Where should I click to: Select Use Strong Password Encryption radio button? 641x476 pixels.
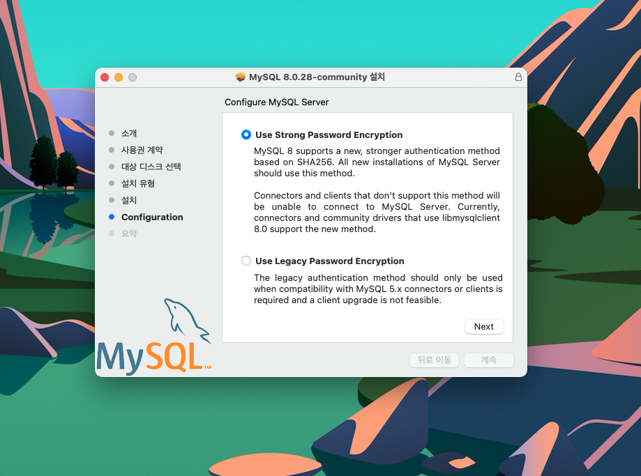(x=246, y=135)
